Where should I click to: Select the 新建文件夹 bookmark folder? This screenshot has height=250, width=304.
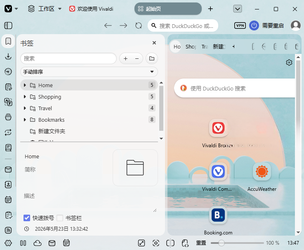[89, 132]
